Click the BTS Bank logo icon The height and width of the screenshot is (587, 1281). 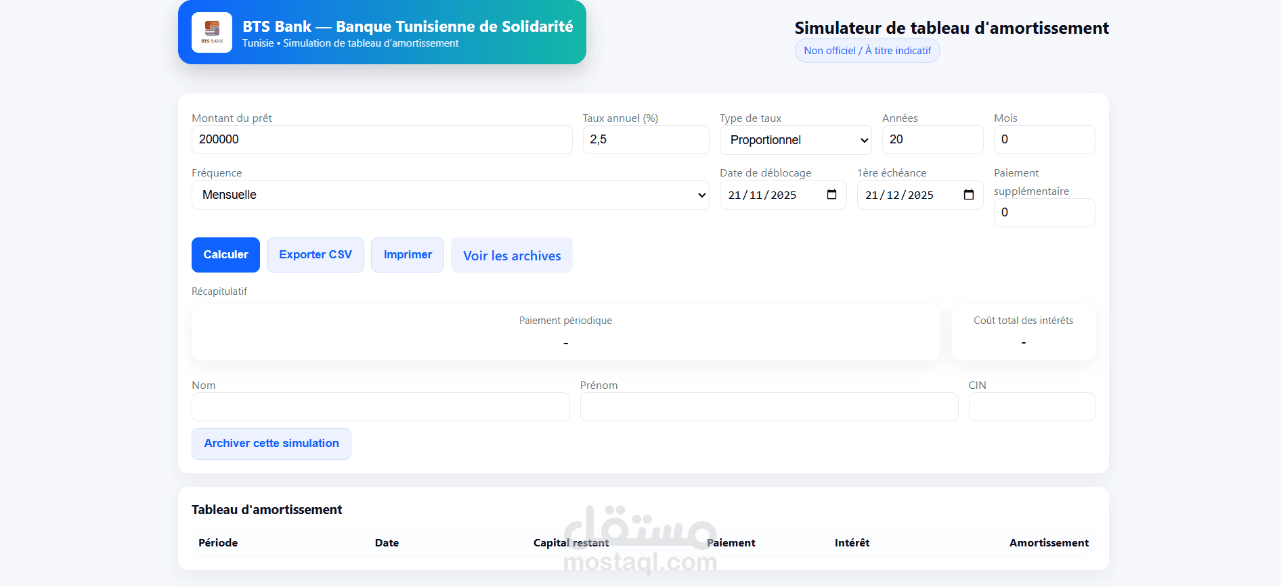pyautogui.click(x=212, y=32)
